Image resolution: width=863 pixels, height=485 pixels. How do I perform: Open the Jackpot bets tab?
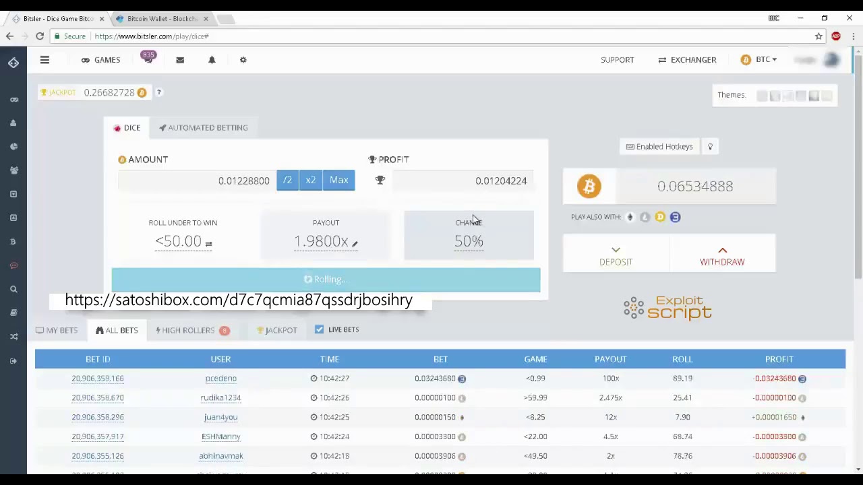(x=276, y=330)
